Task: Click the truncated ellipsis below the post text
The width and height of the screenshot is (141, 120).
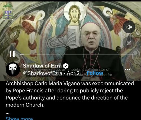Action: (8, 113)
